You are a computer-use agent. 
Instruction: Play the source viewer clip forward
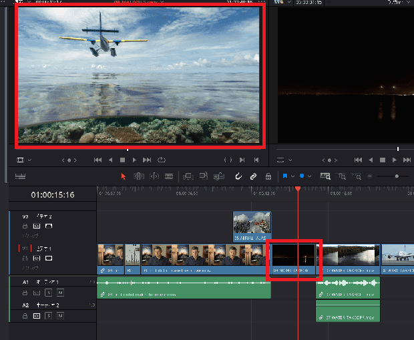[134, 160]
